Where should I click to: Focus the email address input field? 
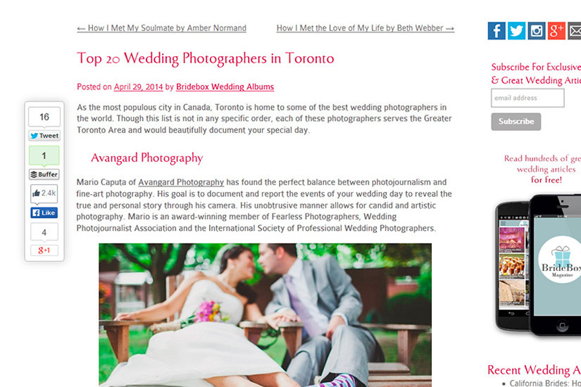coord(527,98)
